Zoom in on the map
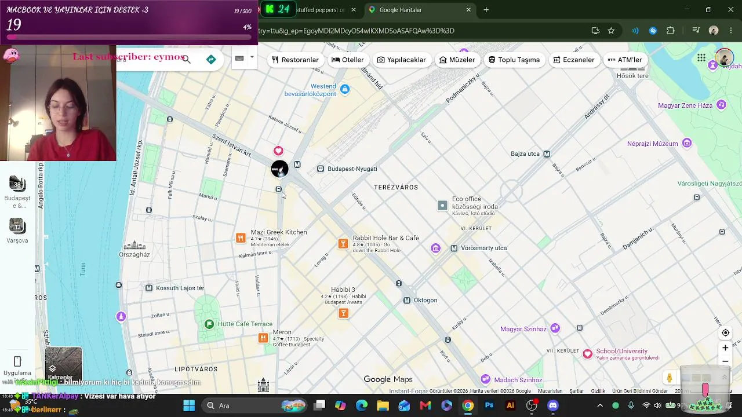The width and height of the screenshot is (742, 417). tap(725, 348)
